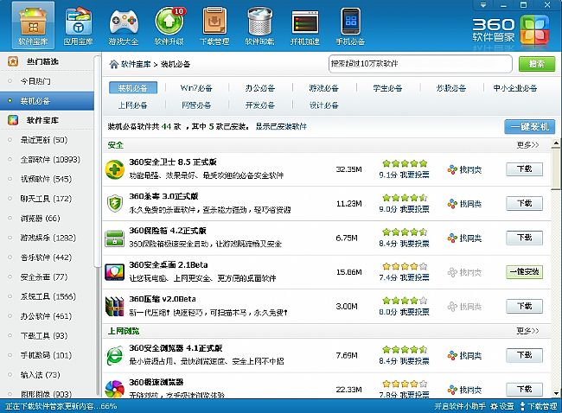Screen dimensions: 562x413
Task: Click 找同类 for 360安全卫士
Action: (x=464, y=169)
